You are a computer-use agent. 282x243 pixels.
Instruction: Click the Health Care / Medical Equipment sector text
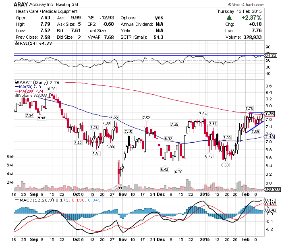(47, 11)
